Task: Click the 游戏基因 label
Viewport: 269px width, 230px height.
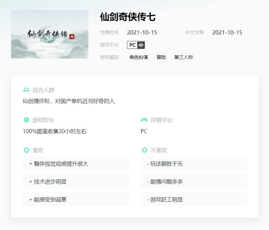Action: (x=109, y=57)
